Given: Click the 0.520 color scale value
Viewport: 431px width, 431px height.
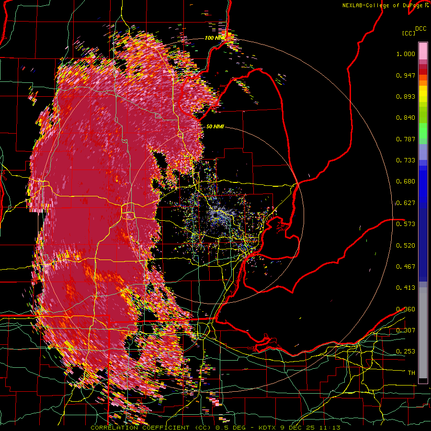Looking at the screenshot, I should (406, 245).
